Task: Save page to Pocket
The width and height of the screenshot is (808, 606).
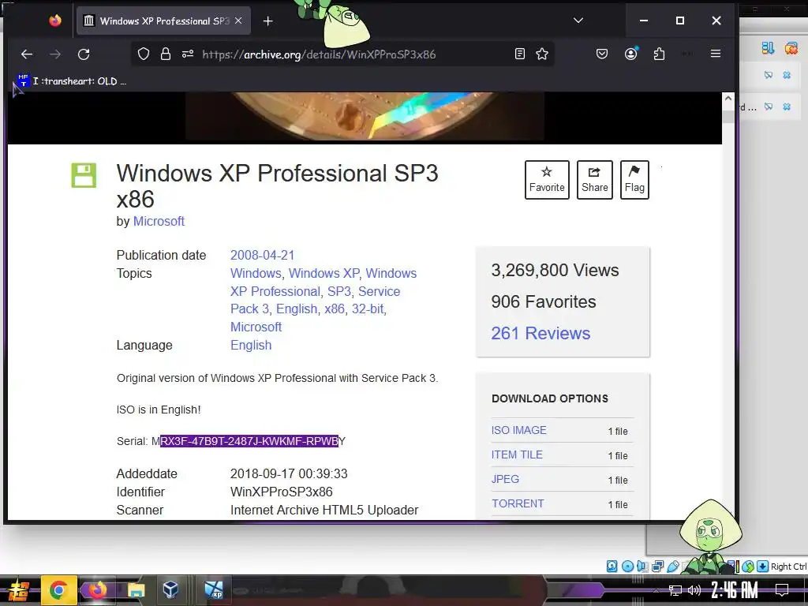Action: [602, 54]
